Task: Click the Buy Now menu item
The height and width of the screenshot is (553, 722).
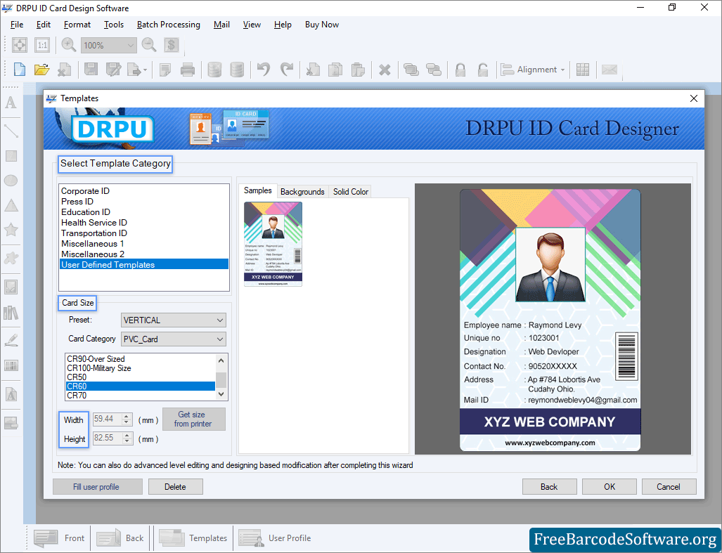Action: pos(322,25)
